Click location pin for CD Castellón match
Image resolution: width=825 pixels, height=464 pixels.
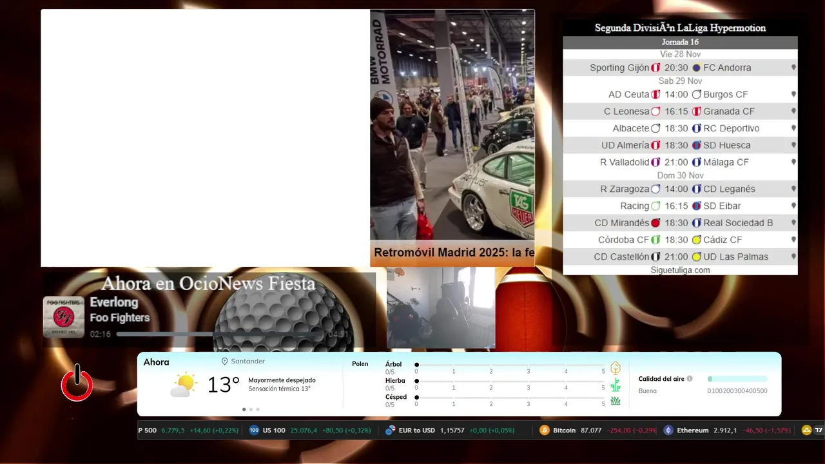793,256
